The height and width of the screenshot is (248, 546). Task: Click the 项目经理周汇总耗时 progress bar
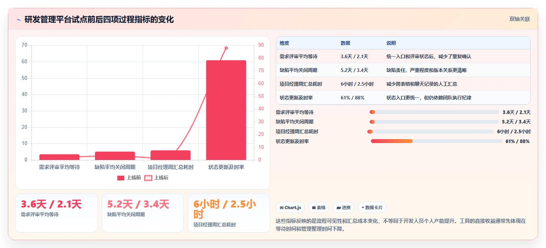[430, 132]
